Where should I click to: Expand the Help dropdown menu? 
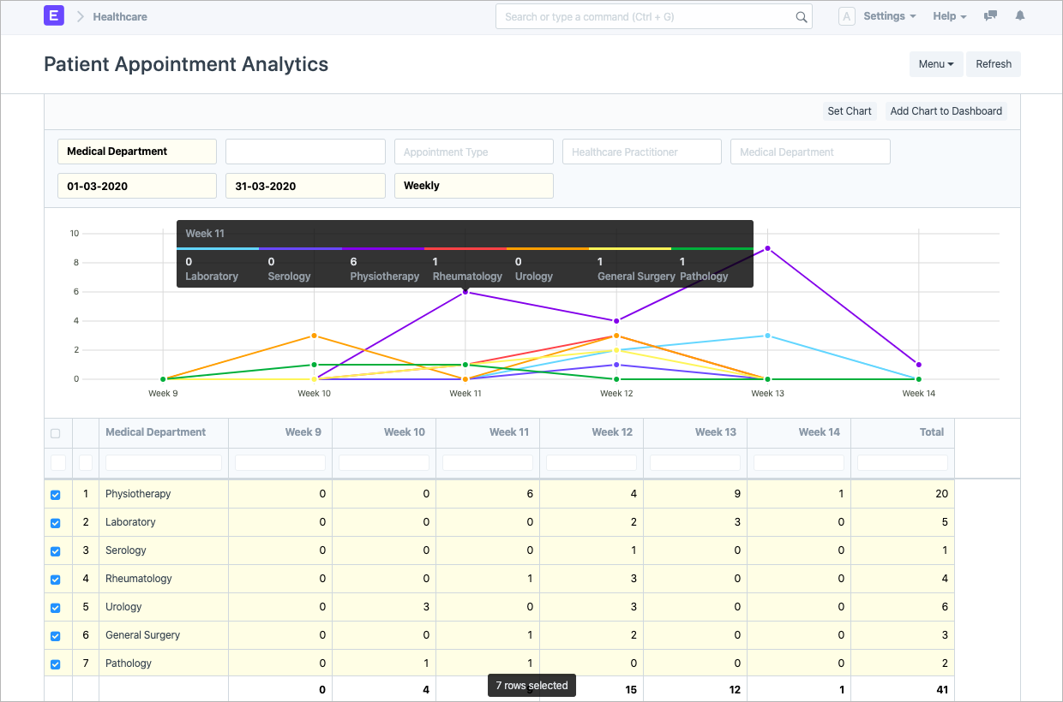pos(949,16)
